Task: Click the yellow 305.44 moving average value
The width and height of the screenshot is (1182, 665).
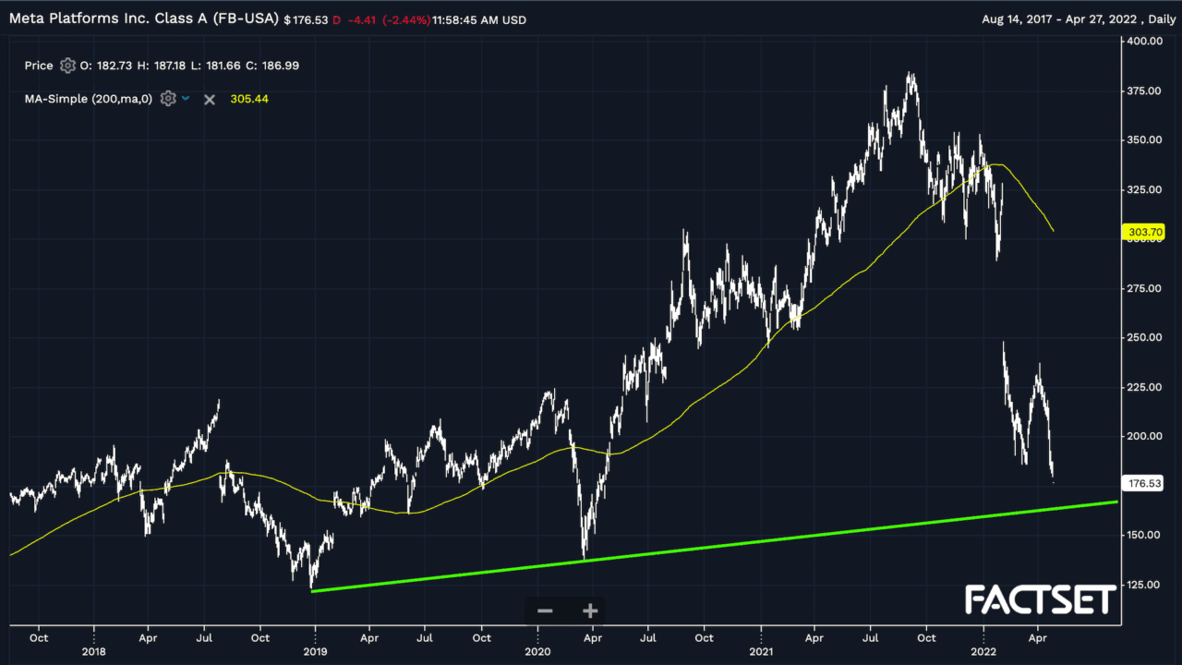Action: (249, 99)
